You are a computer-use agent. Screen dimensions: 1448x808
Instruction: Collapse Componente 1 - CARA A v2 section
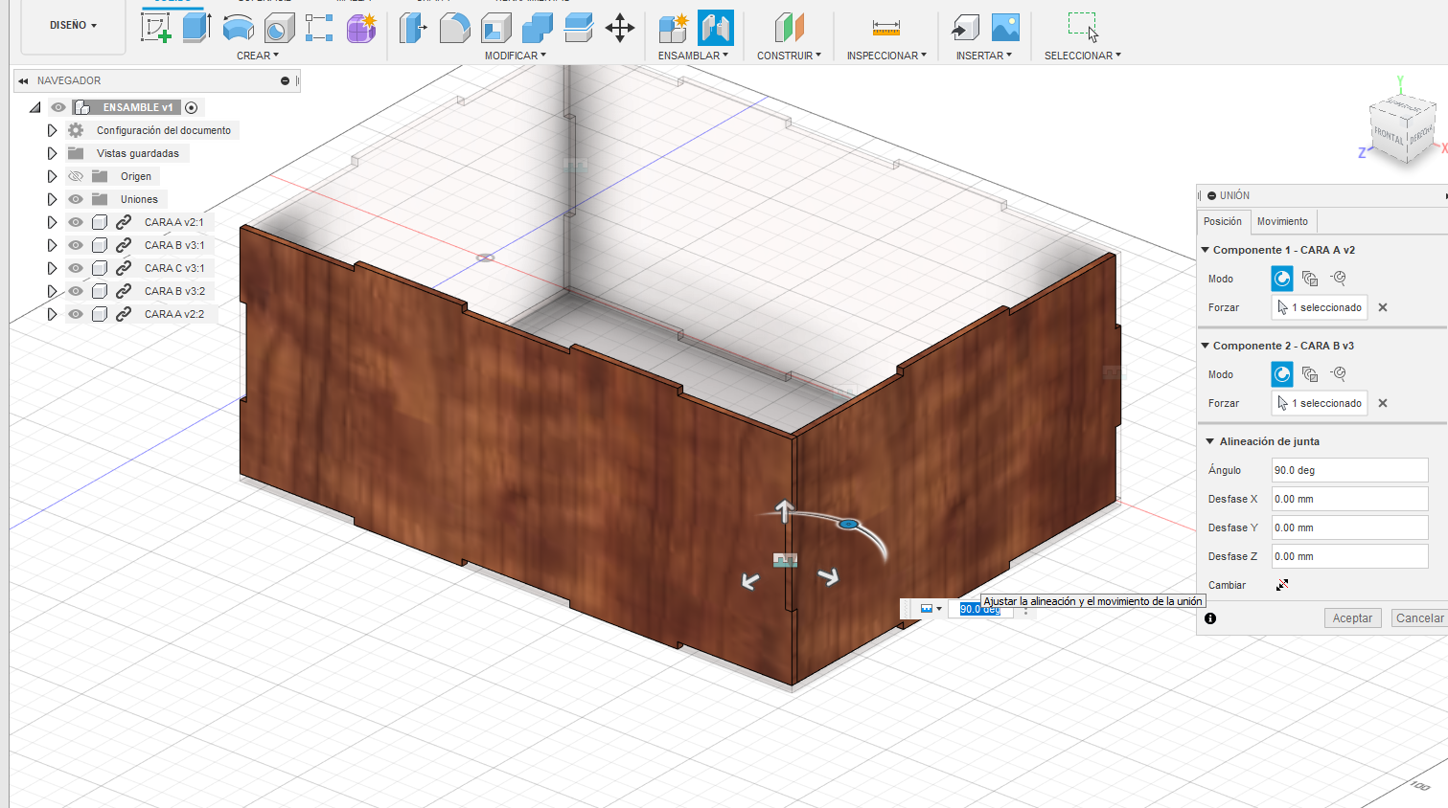[1206, 250]
